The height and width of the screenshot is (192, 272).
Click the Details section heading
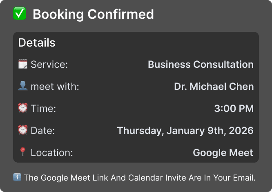pos(37,42)
